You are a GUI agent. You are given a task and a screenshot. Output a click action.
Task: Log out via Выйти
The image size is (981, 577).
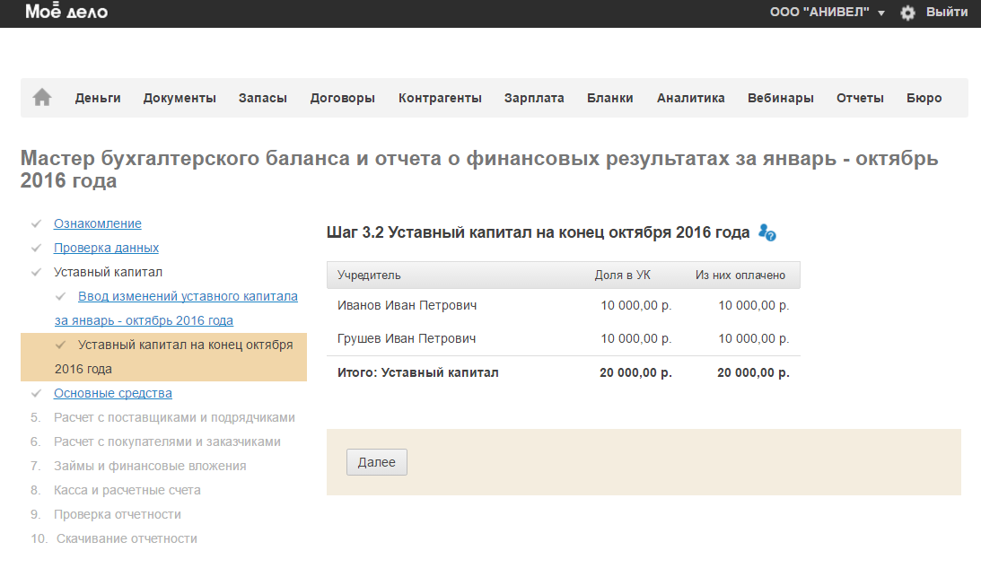click(947, 12)
